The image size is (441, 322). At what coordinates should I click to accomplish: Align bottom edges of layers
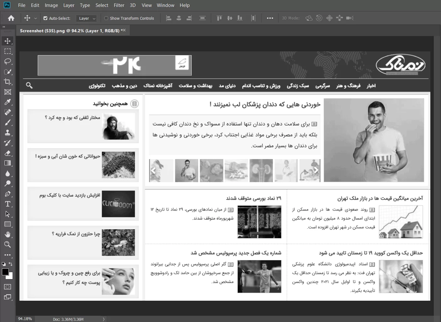(240, 18)
